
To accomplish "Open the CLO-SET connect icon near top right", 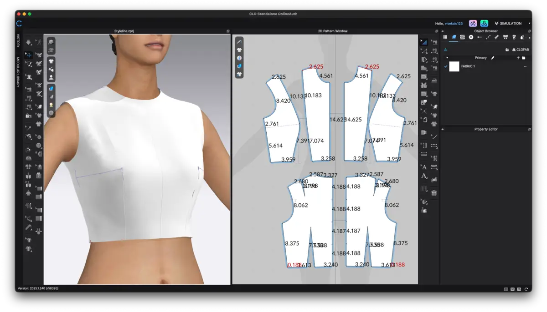I will (484, 23).
